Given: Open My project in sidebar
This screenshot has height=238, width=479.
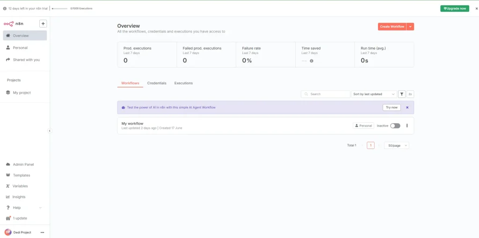Looking at the screenshot, I should coord(25,92).
